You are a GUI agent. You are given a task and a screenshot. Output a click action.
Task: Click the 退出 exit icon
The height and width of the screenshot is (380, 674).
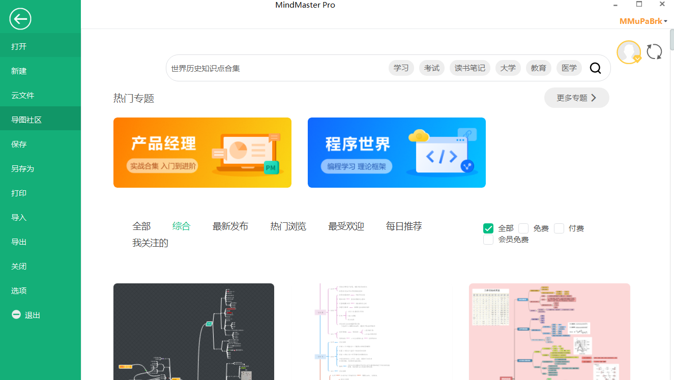click(x=16, y=315)
